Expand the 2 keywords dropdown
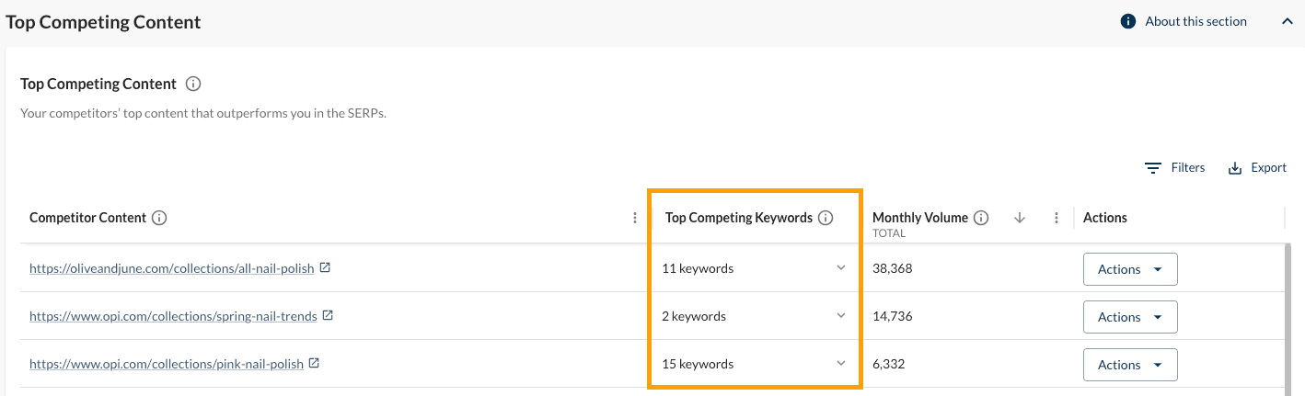This screenshot has height=396, width=1305. 840,316
